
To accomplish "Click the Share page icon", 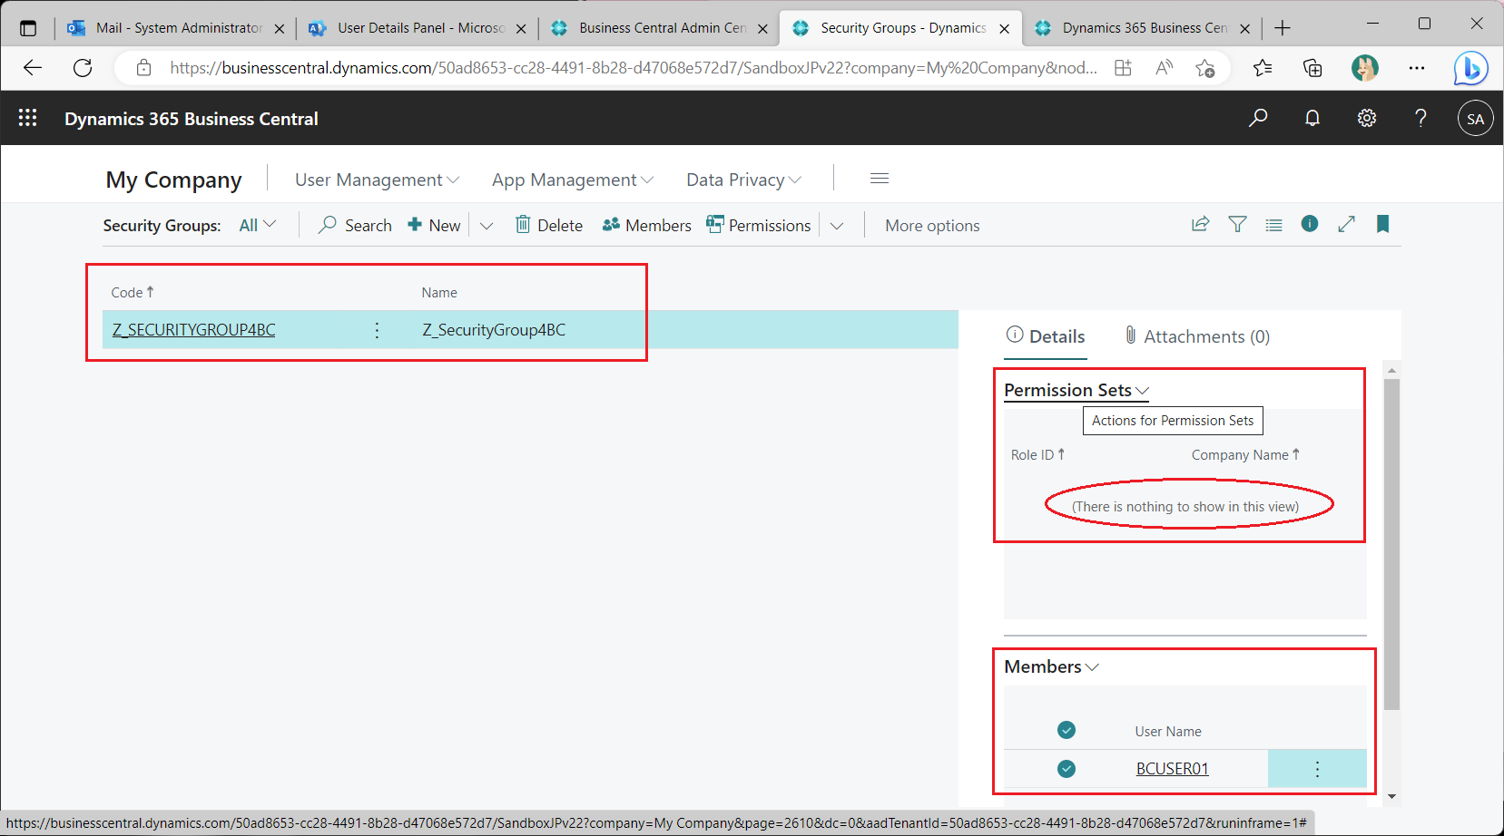I will 1200,224.
